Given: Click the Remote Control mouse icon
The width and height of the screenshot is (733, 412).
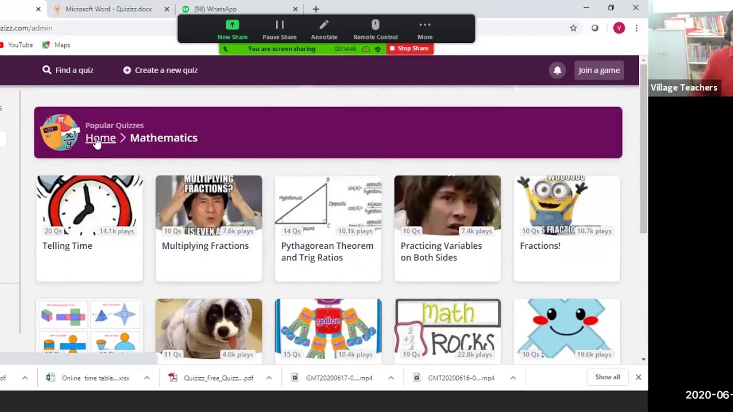Looking at the screenshot, I should pyautogui.click(x=375, y=25).
